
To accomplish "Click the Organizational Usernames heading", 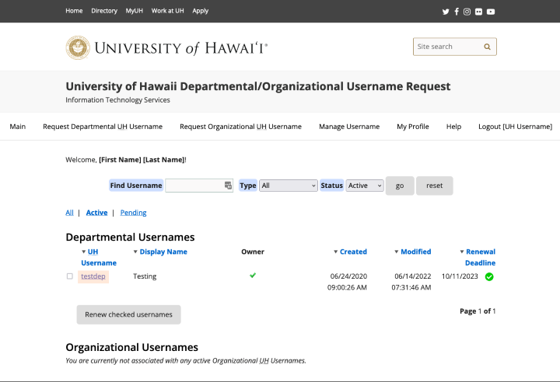I will click(131, 347).
